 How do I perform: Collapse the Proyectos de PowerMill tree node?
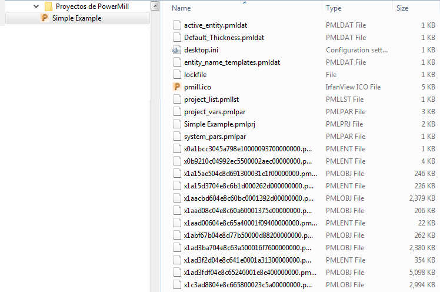36,6
